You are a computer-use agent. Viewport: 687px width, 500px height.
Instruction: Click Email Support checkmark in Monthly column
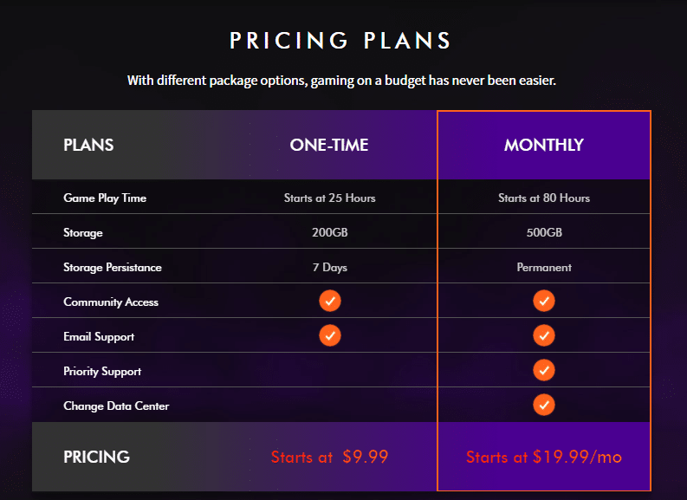point(544,335)
